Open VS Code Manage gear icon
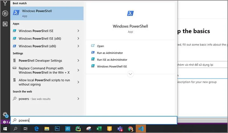The image size is (228, 133). [x=5, y=115]
